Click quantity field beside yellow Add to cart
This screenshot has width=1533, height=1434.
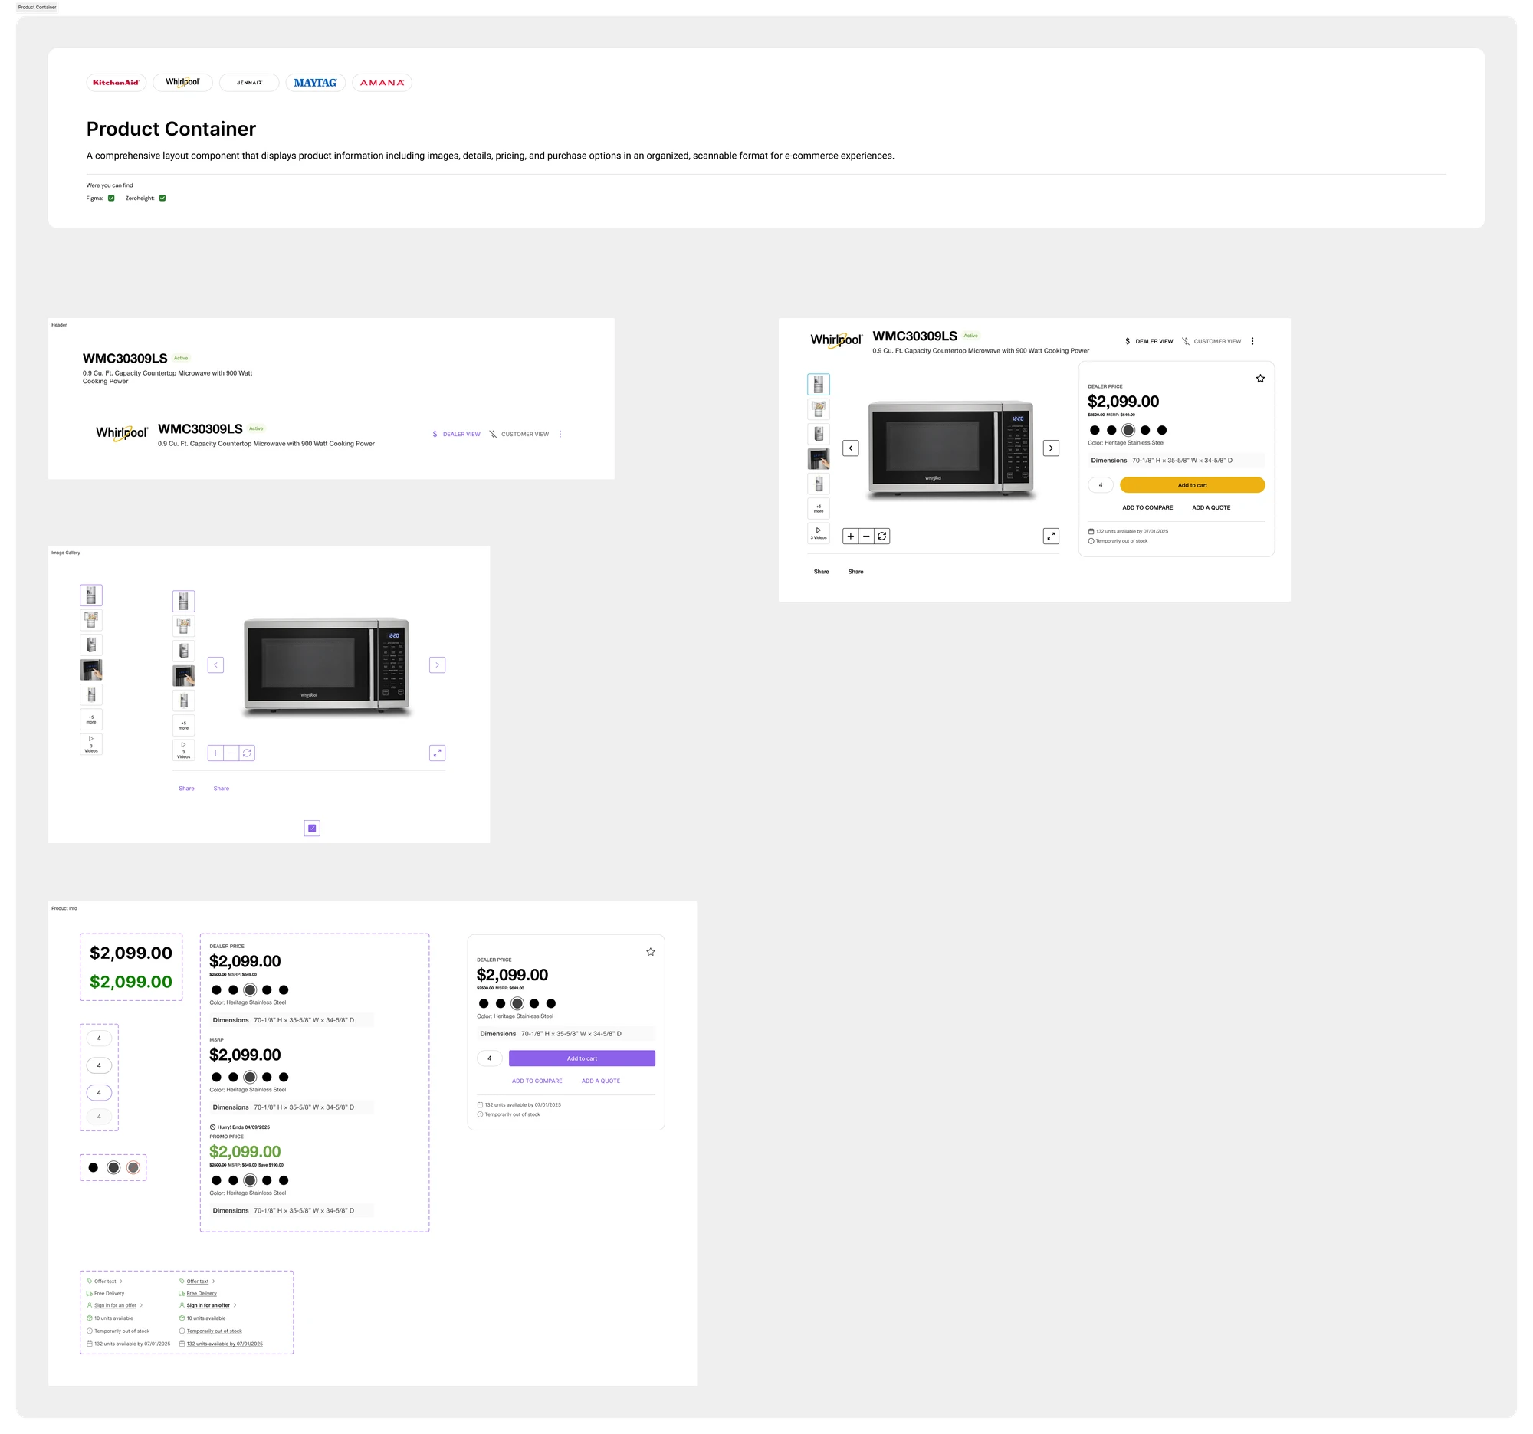[1101, 485]
